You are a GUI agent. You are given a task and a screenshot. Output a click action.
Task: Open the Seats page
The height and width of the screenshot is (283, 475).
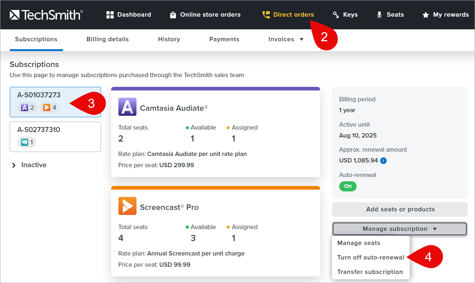click(390, 15)
